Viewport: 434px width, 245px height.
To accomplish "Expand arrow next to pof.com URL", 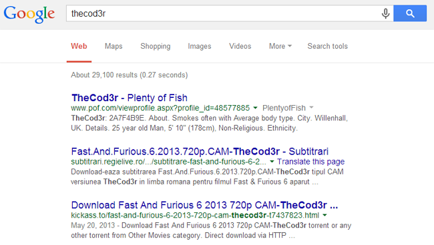I will tap(255, 108).
